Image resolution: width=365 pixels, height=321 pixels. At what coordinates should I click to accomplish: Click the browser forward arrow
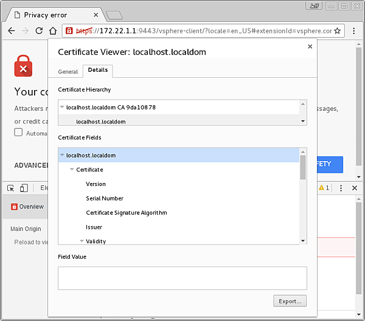click(x=25, y=31)
